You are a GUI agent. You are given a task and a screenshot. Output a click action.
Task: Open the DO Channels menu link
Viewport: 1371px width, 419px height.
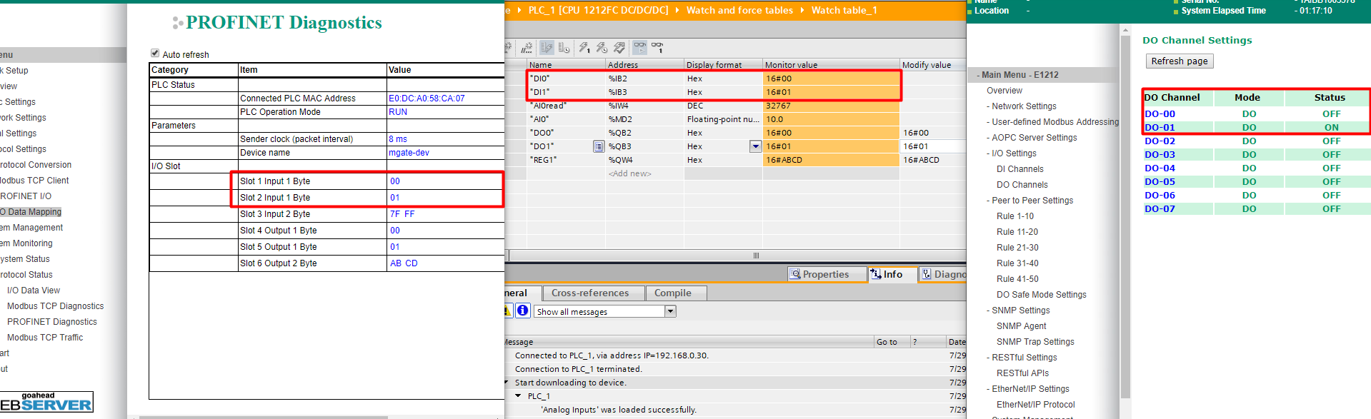pos(1022,185)
